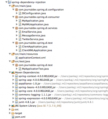
Task: Click the spring-expression jar icon
Action: tap(16, 98)
